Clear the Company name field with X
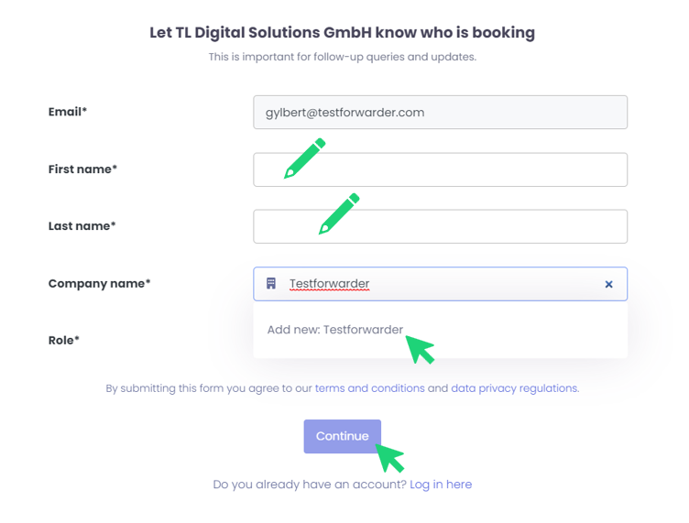689x523 pixels. [x=608, y=285]
